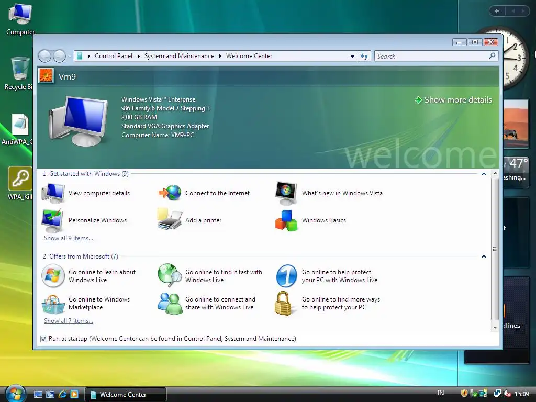Click the muted volume tray icon
Viewport: 536px width, 402px height.
tap(507, 394)
